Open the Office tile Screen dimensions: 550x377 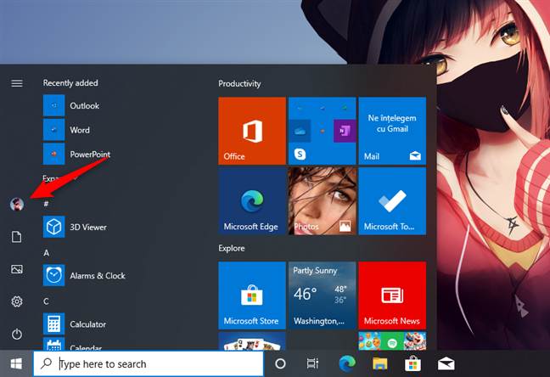pos(252,131)
